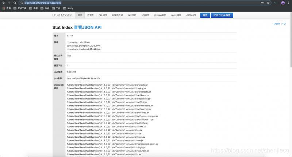Viewport: 292px width, 157px height.
Task: Open the URI监控 tab
Action: click(145, 15)
